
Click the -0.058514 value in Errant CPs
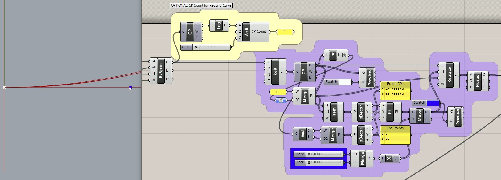(395, 90)
